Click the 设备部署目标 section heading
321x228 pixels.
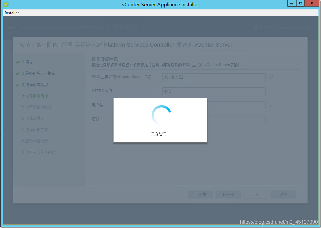(104, 59)
